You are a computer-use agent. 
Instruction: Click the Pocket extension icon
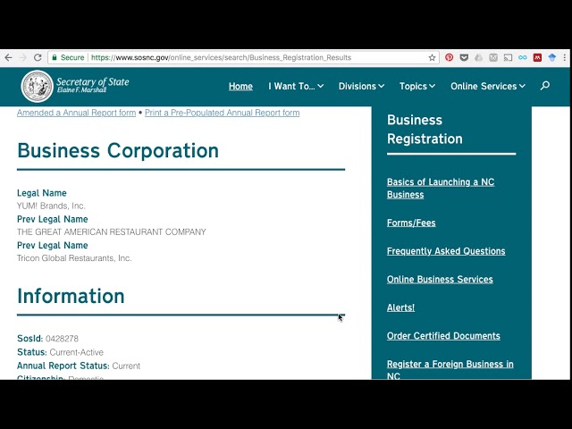point(464,57)
